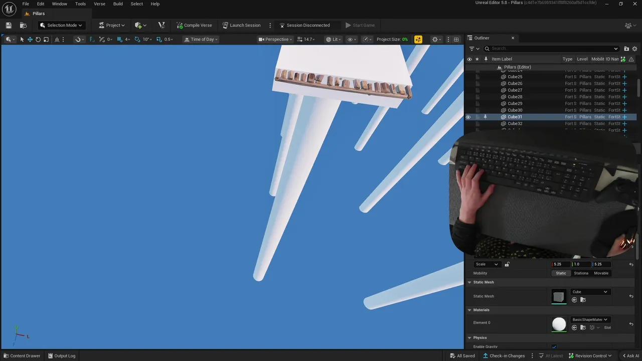Click Check-in Changes
This screenshot has height=361, width=642.
(x=504, y=356)
